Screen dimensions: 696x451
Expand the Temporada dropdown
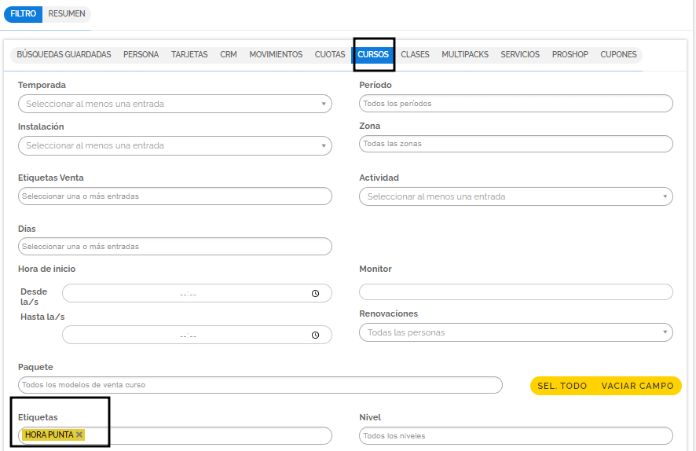(x=175, y=104)
